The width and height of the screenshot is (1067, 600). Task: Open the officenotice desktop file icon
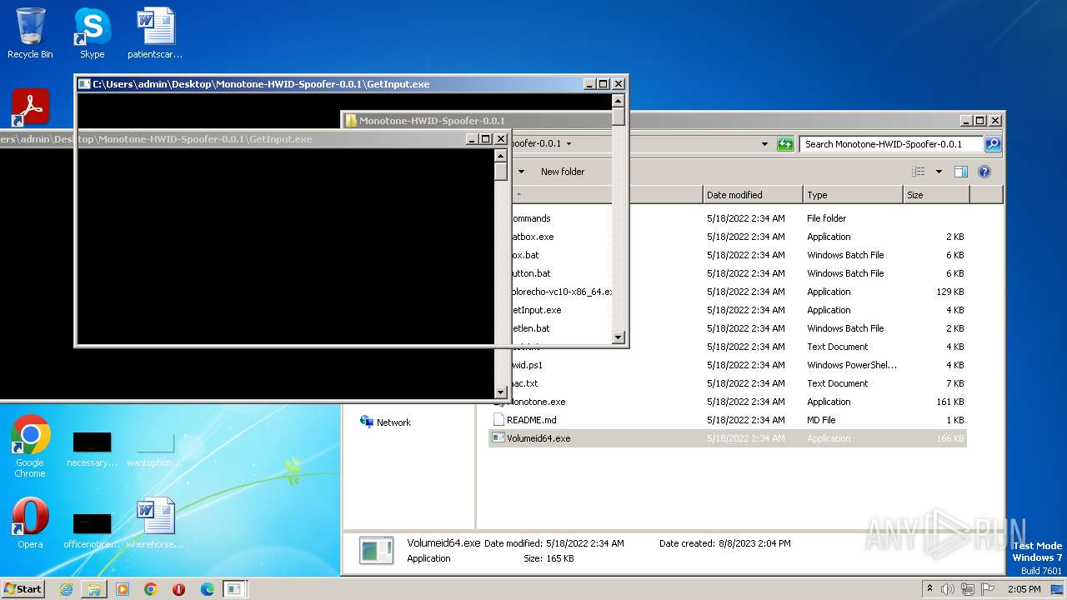(92, 529)
